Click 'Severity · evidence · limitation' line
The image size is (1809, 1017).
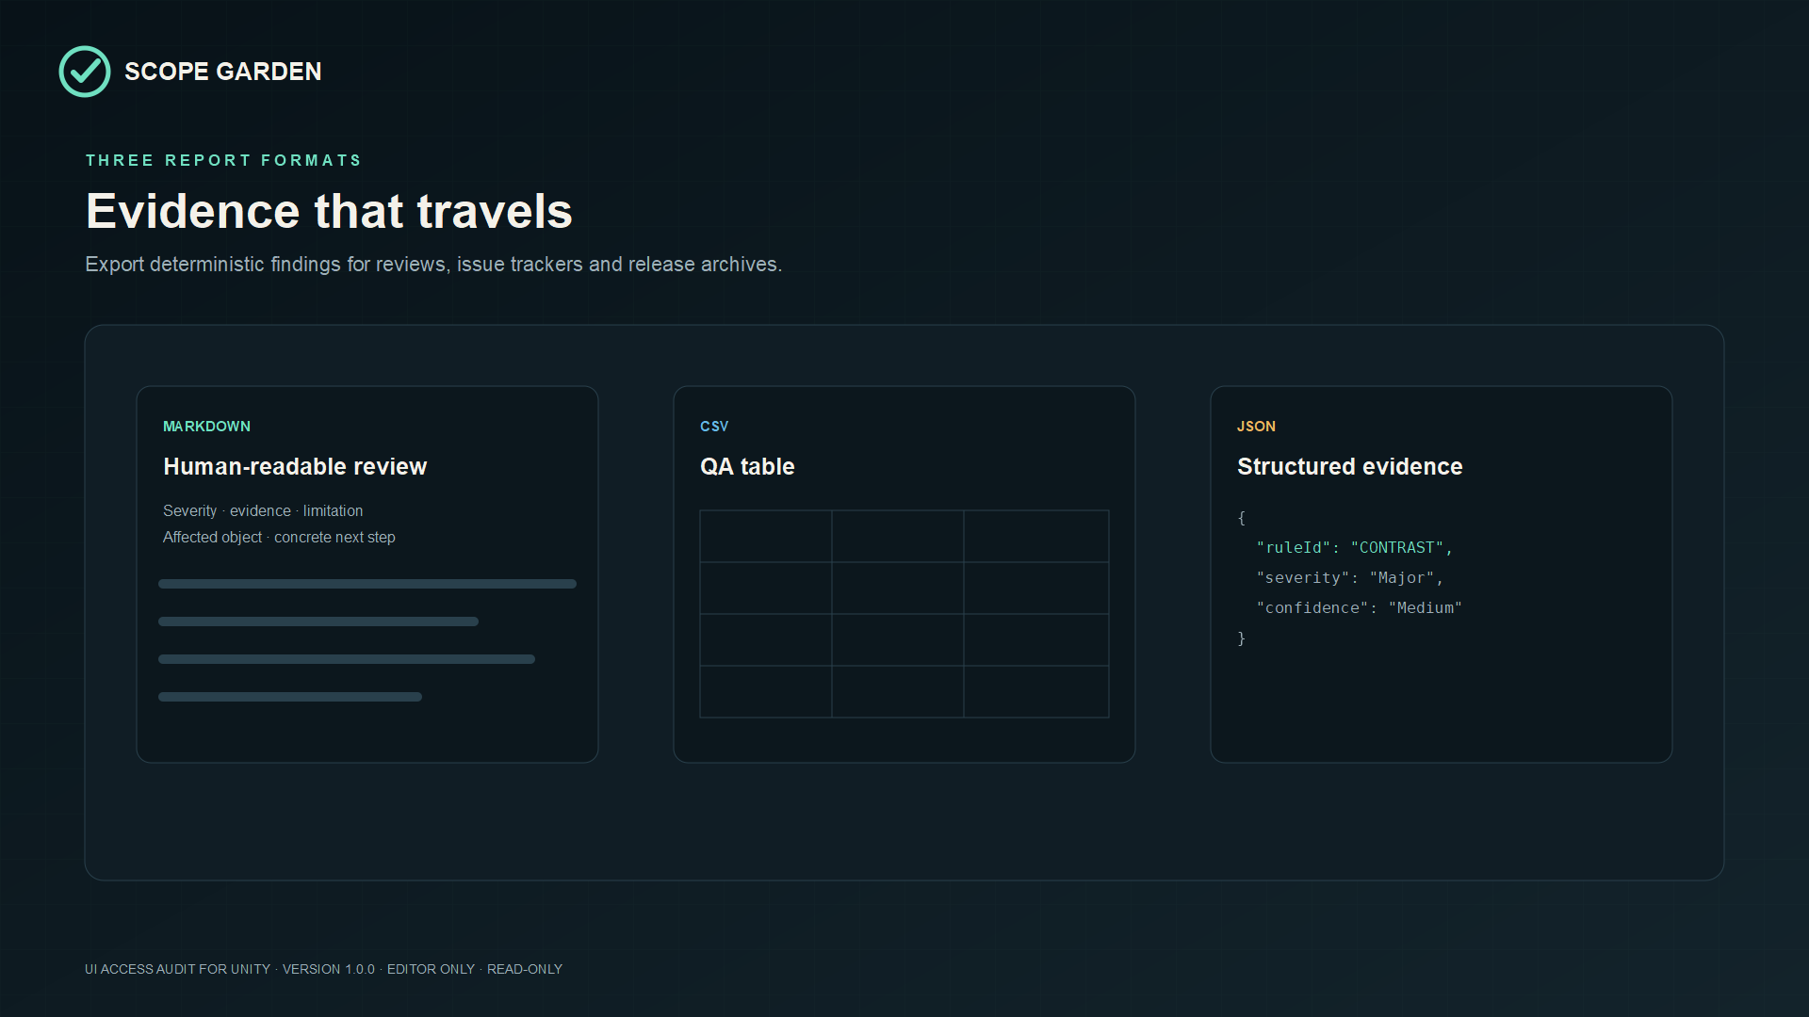coord(263,510)
